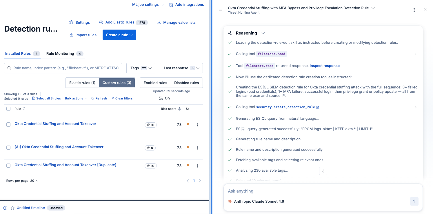Toggle Elastic rules (1) filter
433x214 pixels.
tap(82, 83)
